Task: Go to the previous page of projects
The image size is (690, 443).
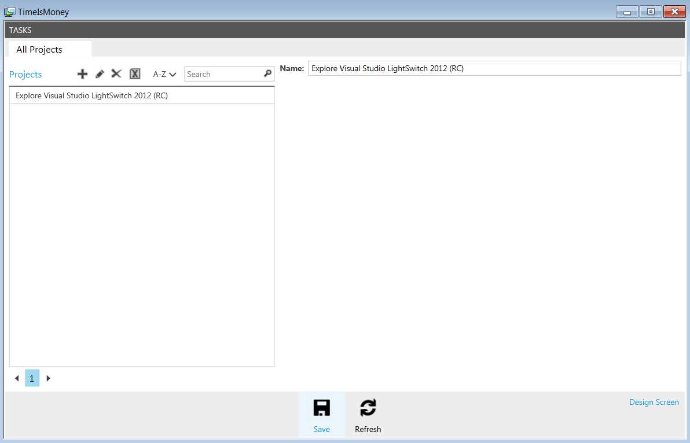Action: (17, 378)
